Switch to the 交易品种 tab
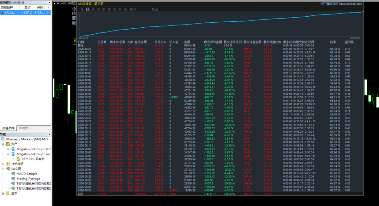The height and width of the screenshot is (206, 379). coord(9,128)
